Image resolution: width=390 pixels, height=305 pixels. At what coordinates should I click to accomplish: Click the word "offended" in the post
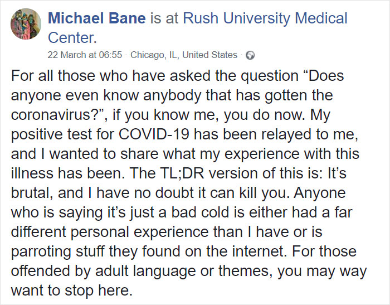(x=40, y=270)
